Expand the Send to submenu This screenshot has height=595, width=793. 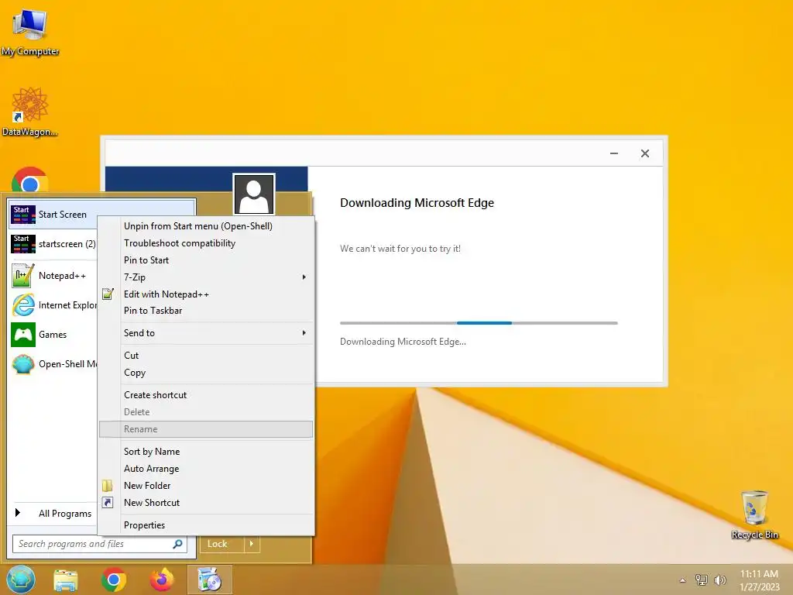click(206, 333)
